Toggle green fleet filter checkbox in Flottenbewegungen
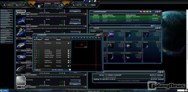 [x=147, y=12]
